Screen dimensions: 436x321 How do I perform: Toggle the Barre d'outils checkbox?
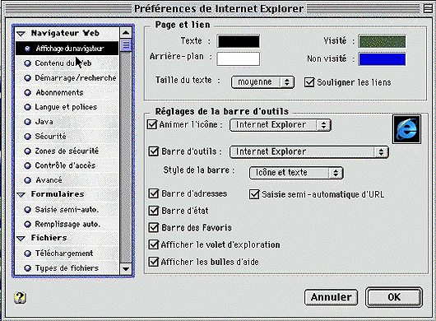coord(154,151)
